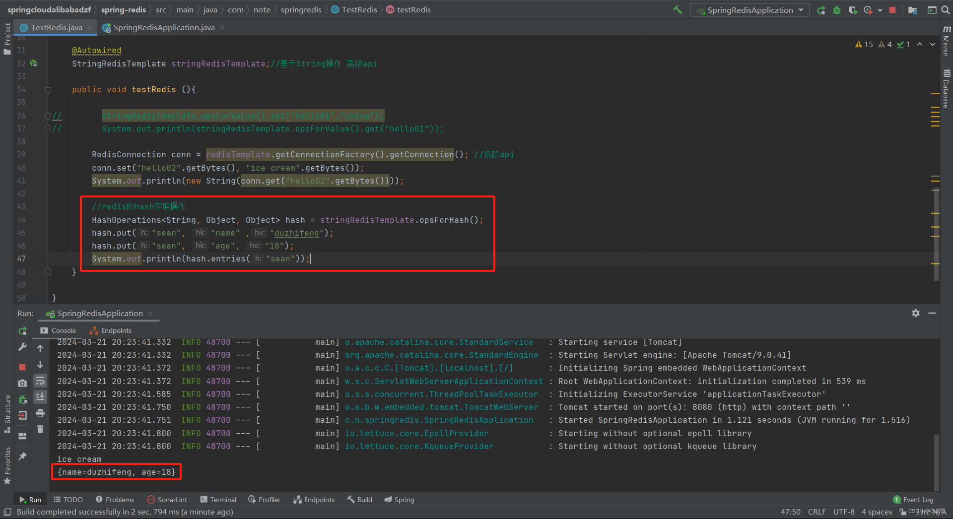
Task: Open the Event Log
Action: click(x=913, y=500)
